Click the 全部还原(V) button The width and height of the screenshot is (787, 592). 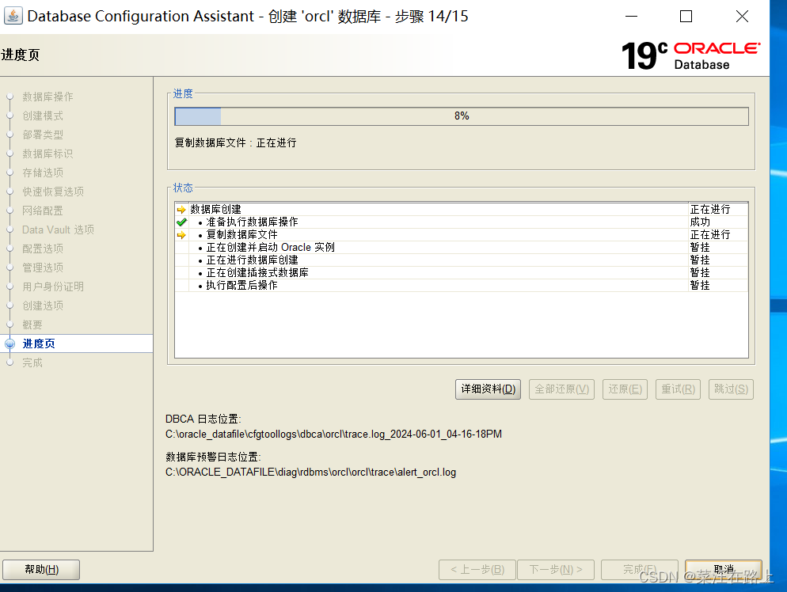point(561,389)
